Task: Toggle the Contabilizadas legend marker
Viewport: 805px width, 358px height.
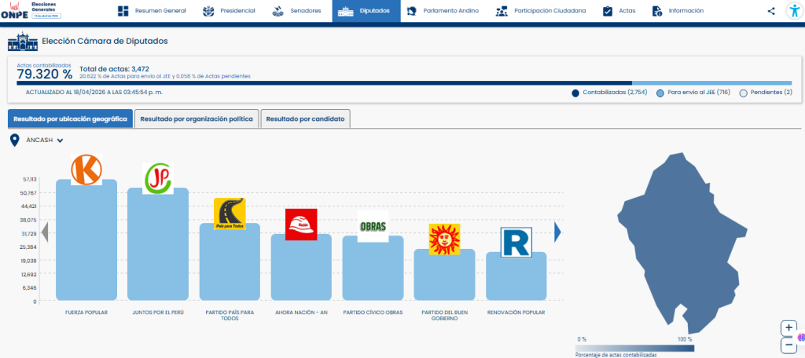Action: 576,93
